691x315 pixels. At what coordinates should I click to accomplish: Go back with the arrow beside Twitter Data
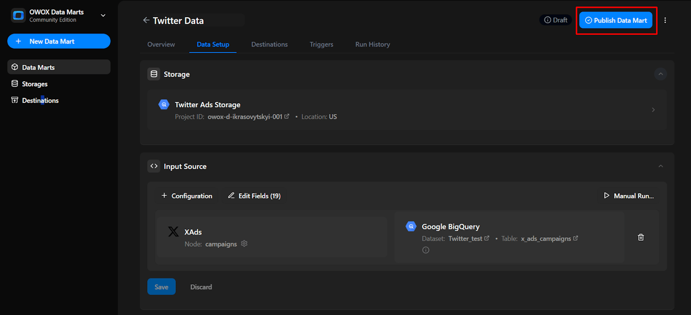[x=146, y=20]
